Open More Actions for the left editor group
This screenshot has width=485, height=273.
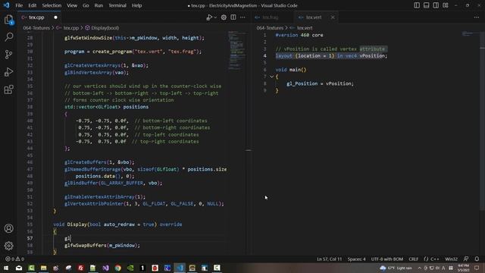pyautogui.click(x=242, y=17)
